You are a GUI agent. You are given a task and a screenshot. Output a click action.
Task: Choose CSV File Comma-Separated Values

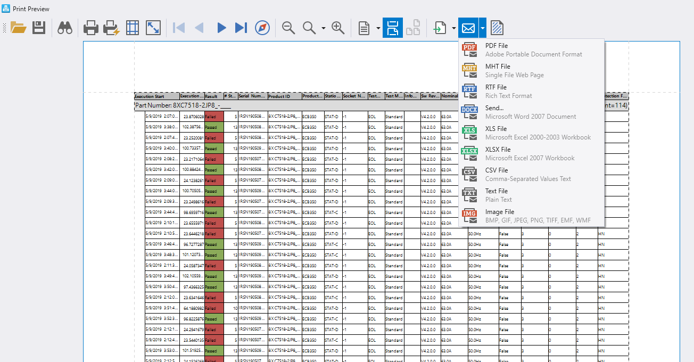pyautogui.click(x=531, y=175)
